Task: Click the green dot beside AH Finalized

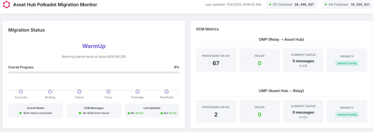Action: [x=326, y=5]
